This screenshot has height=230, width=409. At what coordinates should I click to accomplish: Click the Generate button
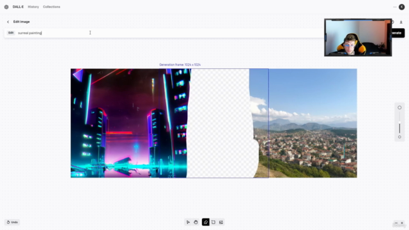pos(398,33)
